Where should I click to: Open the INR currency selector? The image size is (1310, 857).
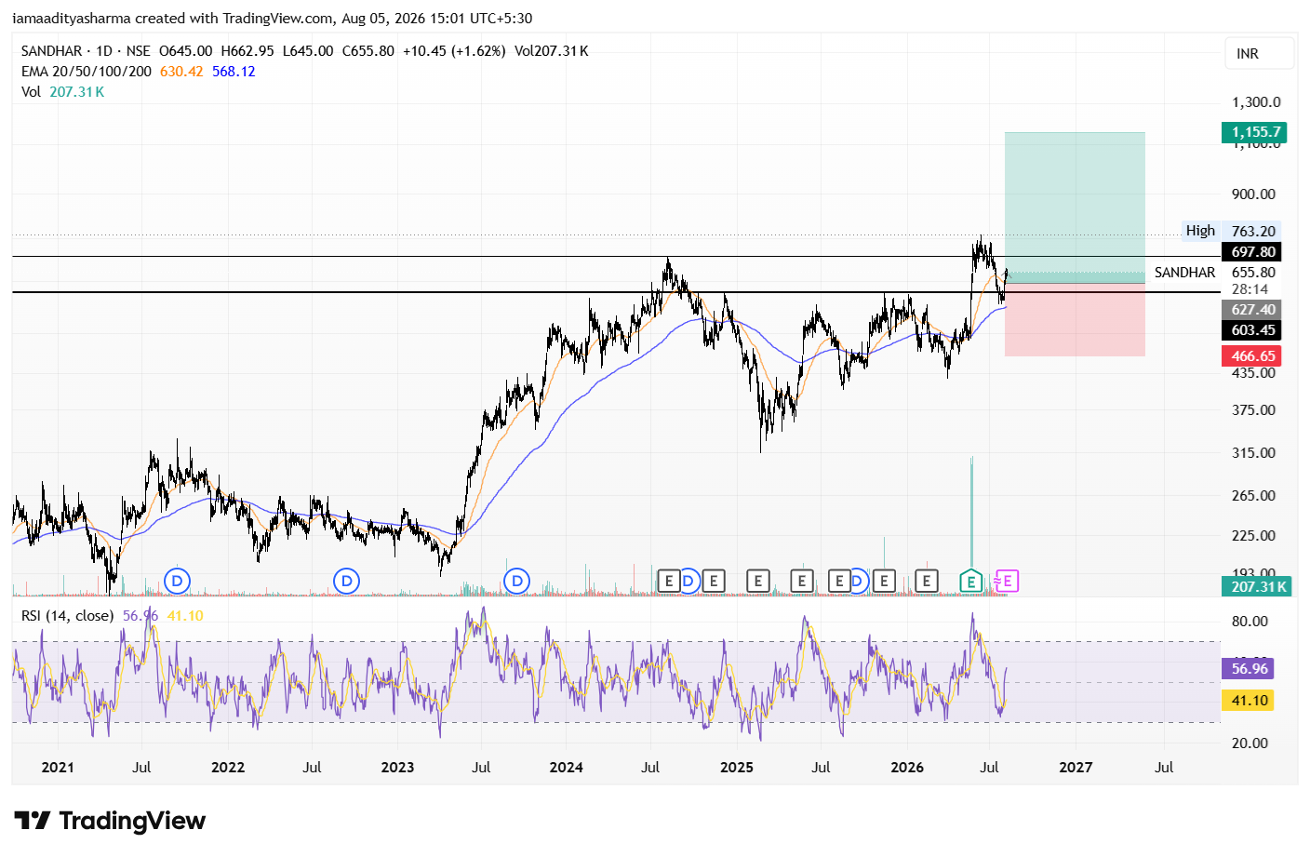coord(1259,53)
